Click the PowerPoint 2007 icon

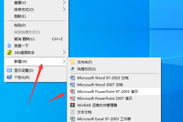[73, 98]
